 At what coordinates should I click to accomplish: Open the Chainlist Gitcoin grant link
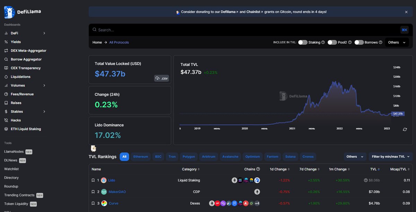pos(255,12)
